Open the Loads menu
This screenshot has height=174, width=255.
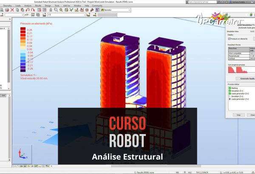pos(18,6)
